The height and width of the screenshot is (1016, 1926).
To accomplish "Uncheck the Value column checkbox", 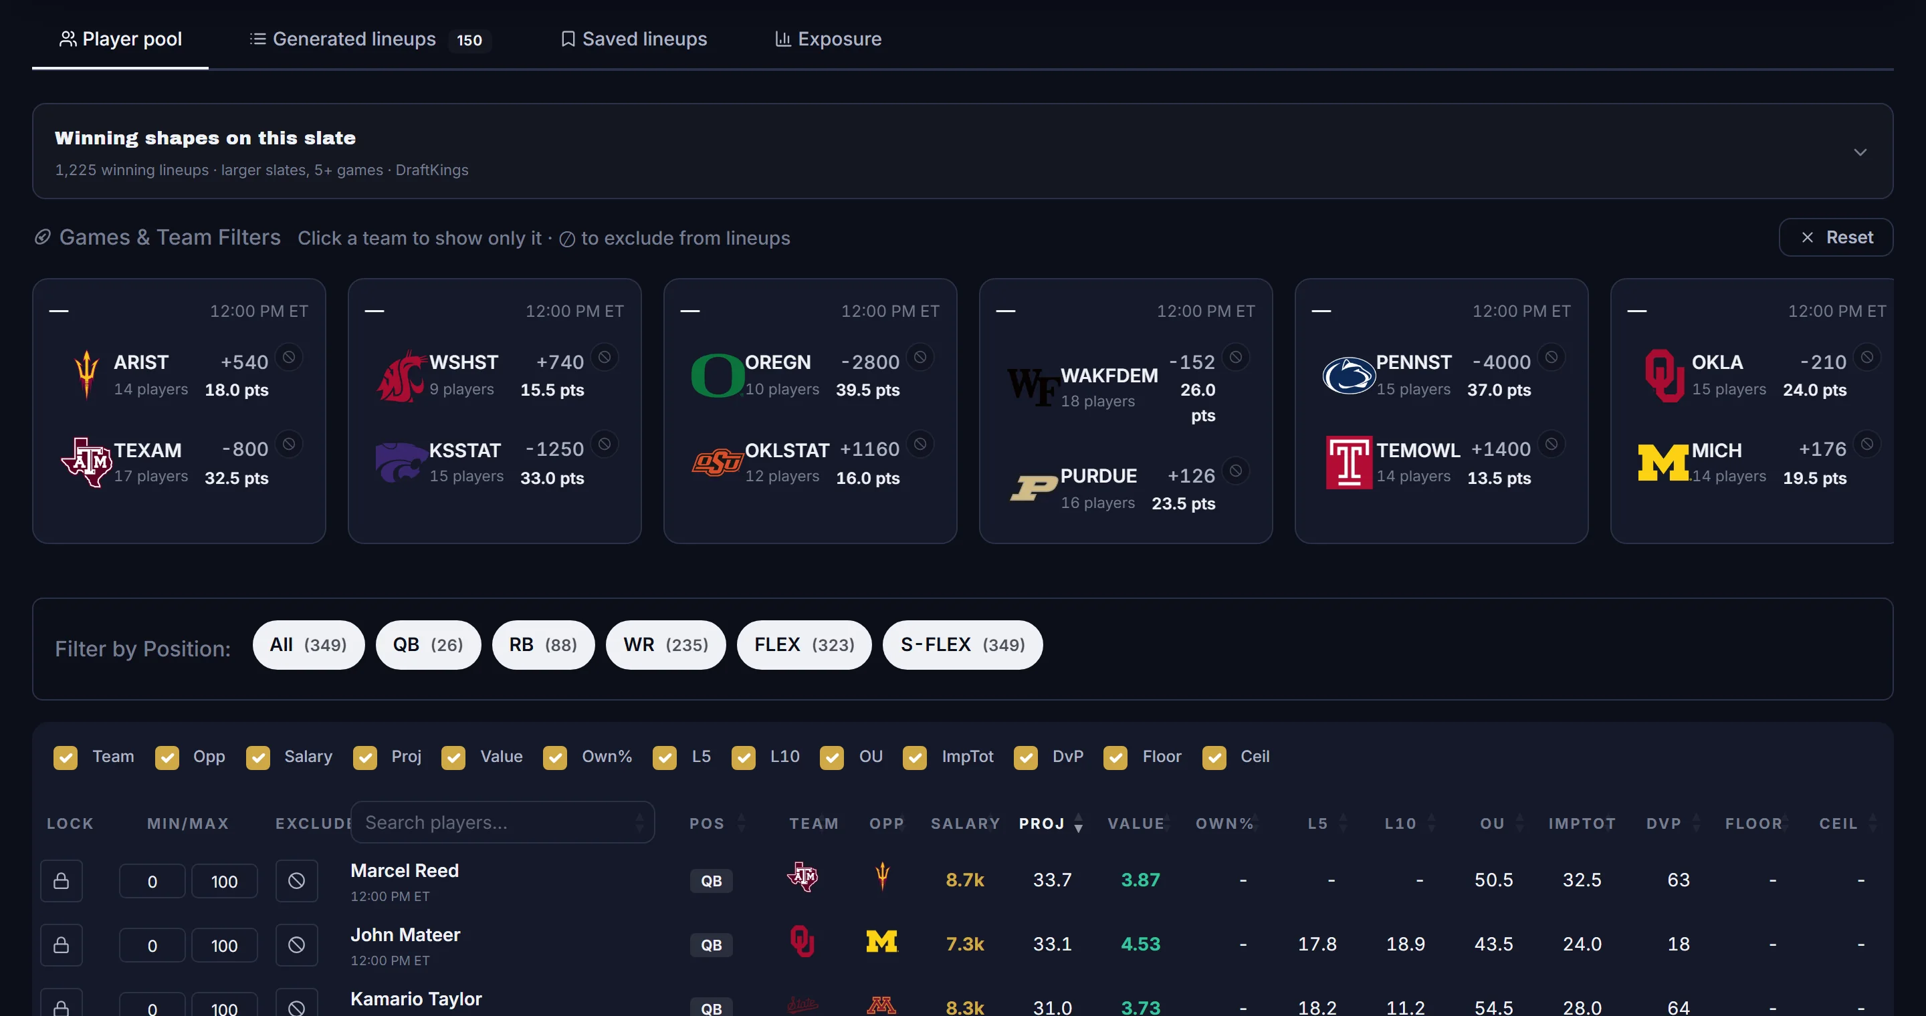I will click(453, 757).
